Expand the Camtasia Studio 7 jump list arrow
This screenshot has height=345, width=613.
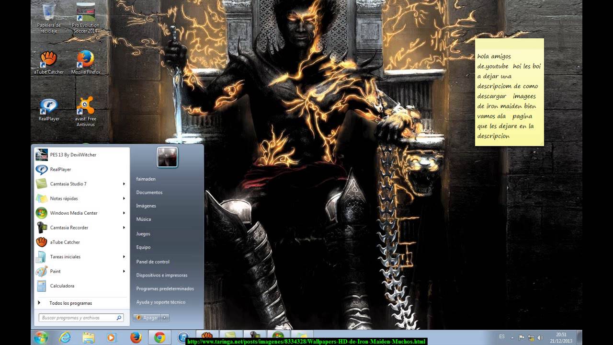tap(124, 184)
